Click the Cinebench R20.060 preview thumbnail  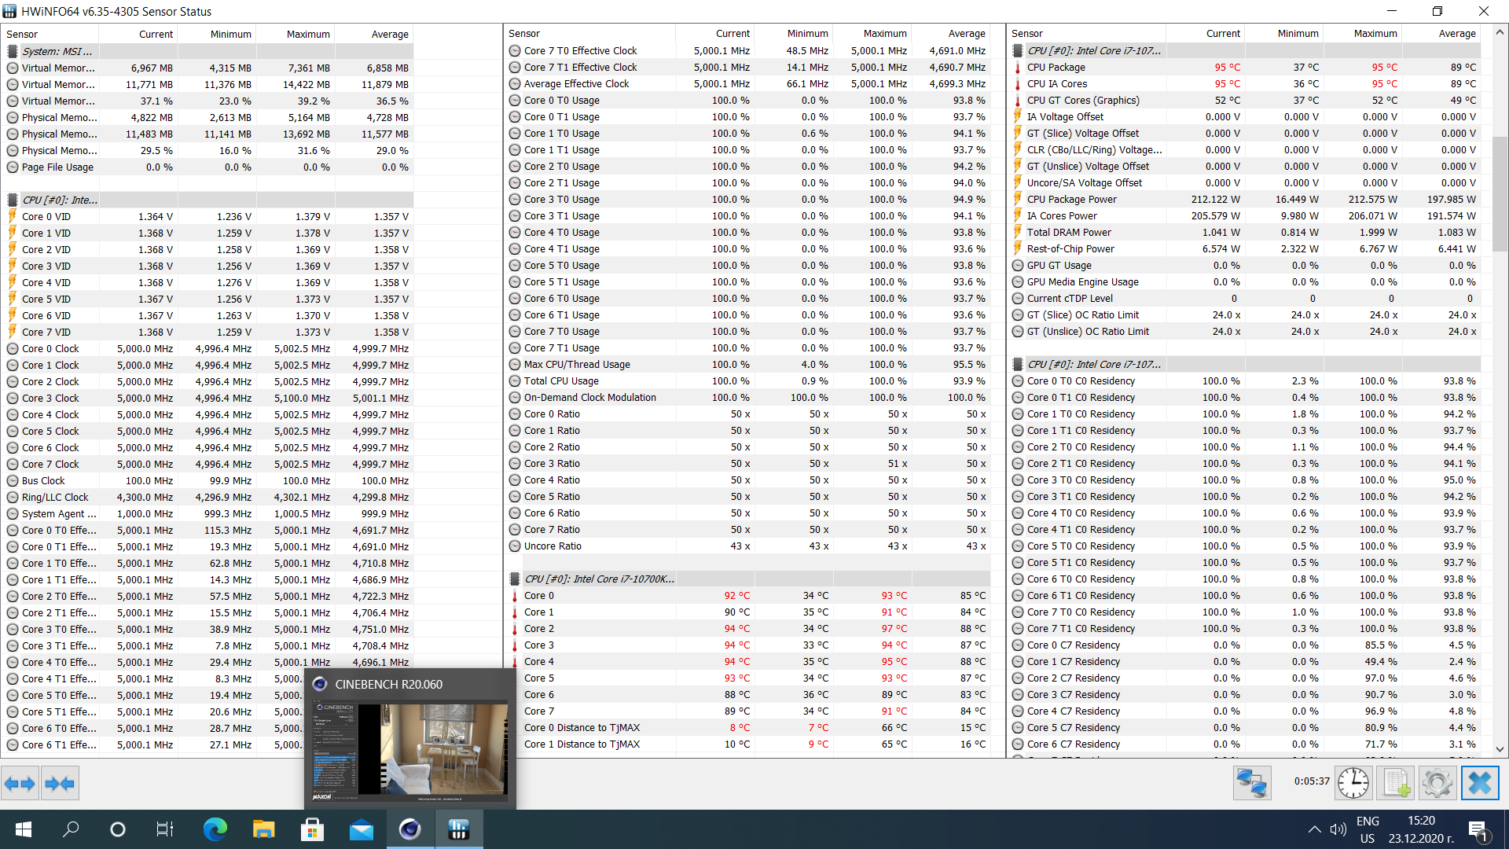409,751
